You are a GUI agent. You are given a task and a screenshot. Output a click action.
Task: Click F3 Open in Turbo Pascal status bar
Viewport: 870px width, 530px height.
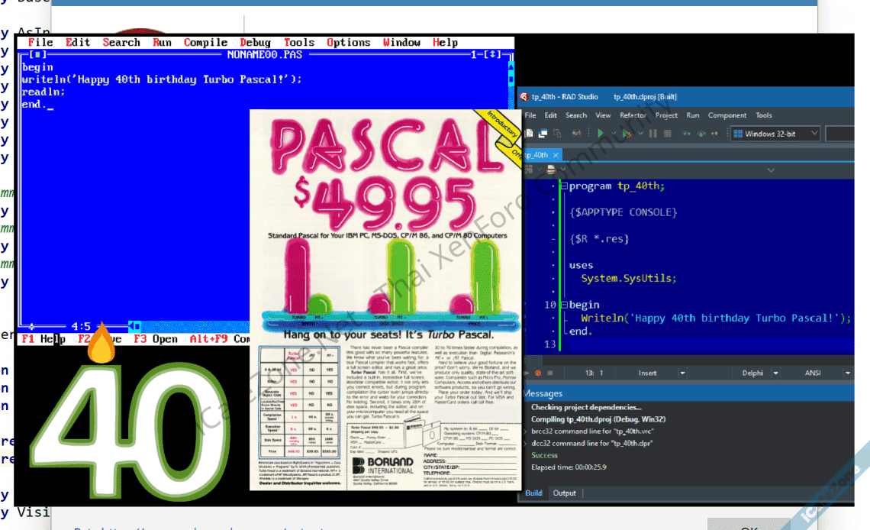[156, 338]
